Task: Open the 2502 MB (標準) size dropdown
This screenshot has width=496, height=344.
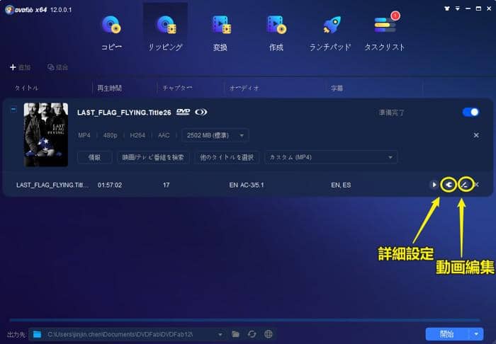Action: pyautogui.click(x=215, y=135)
